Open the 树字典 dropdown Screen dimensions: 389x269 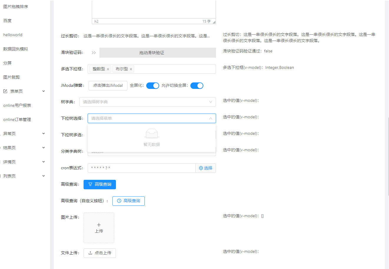[x=148, y=102]
